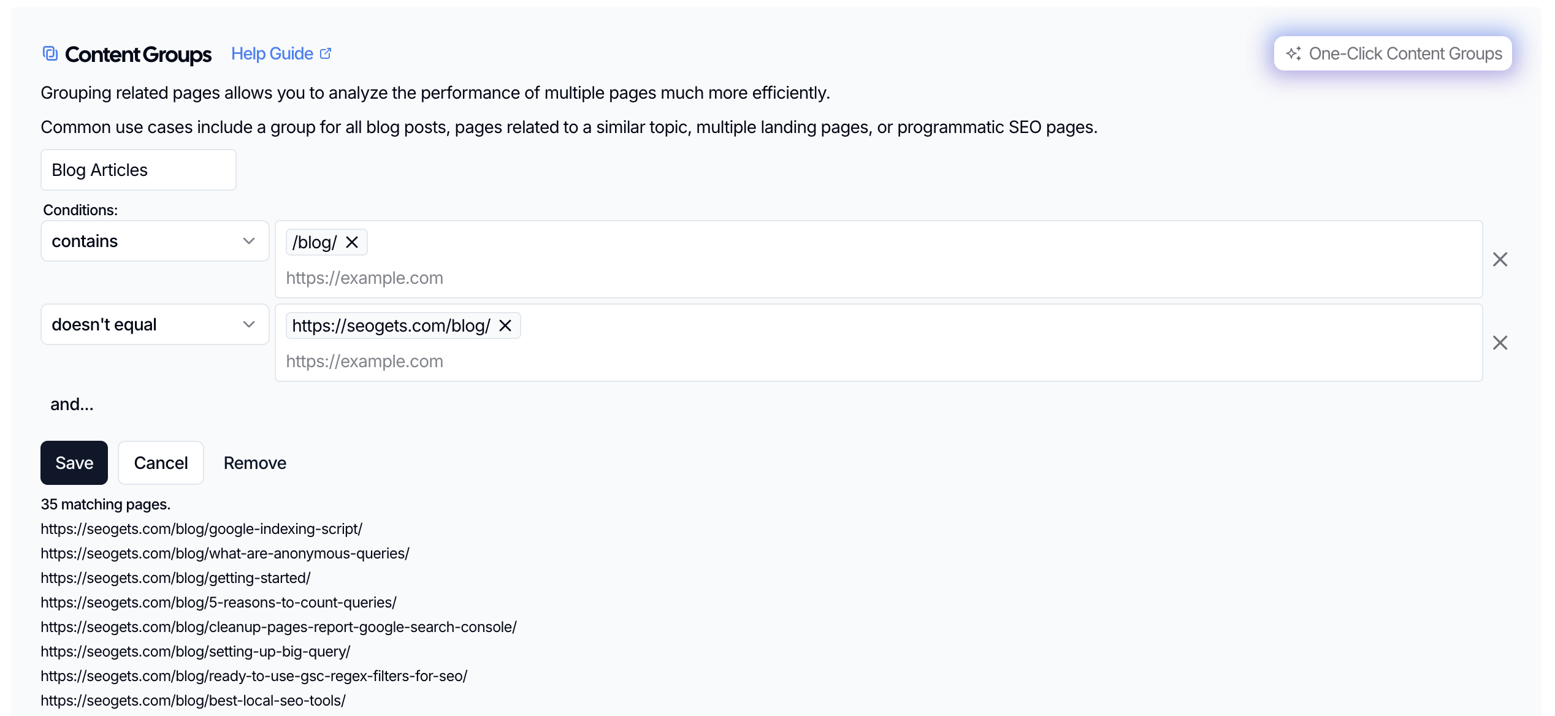Open the Help Guide link

(x=272, y=54)
